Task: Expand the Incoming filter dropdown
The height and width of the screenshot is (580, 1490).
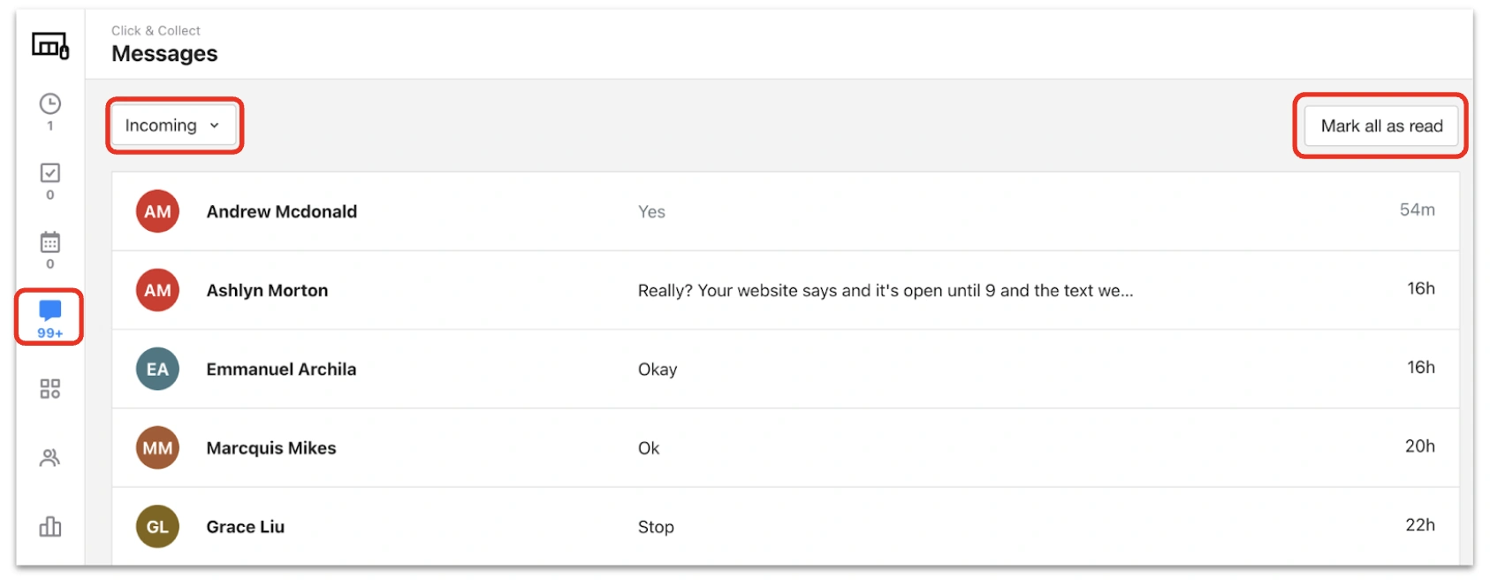Action: pos(174,126)
